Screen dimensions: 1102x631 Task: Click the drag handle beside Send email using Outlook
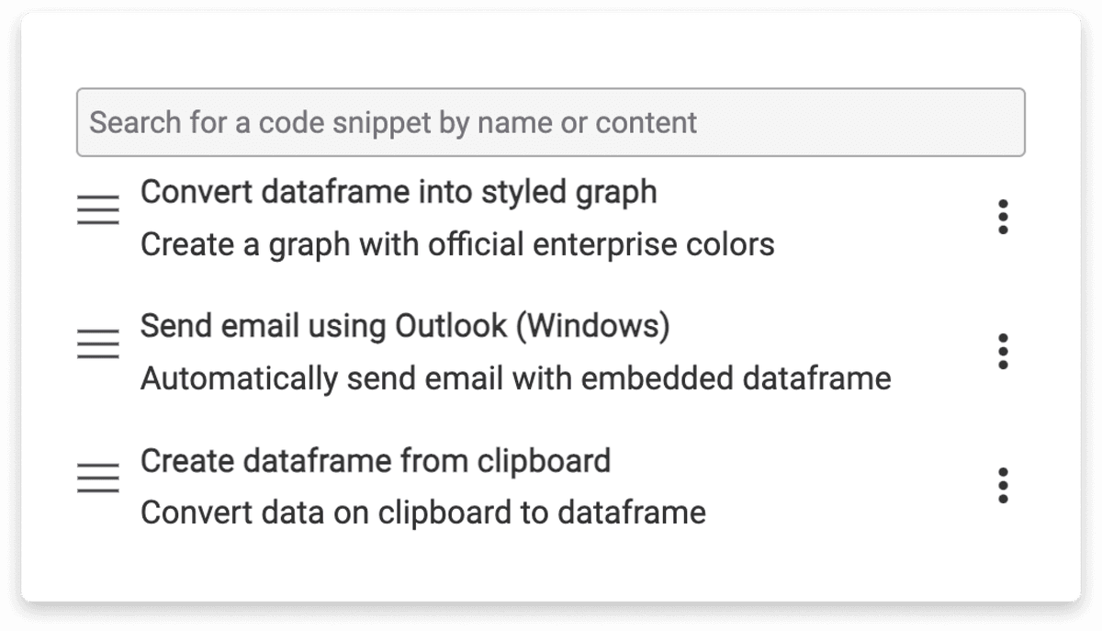pyautogui.click(x=97, y=345)
